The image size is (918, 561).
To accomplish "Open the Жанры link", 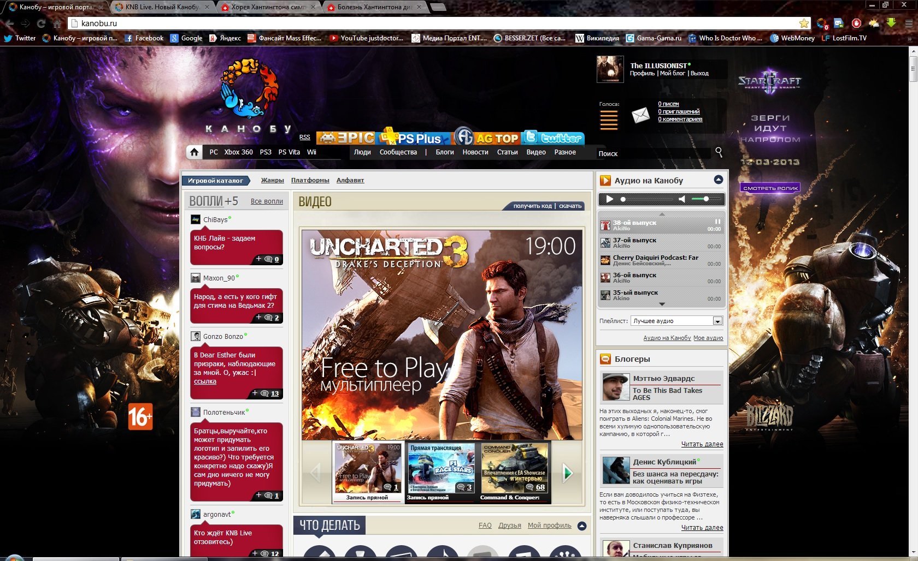I will pos(272,180).
